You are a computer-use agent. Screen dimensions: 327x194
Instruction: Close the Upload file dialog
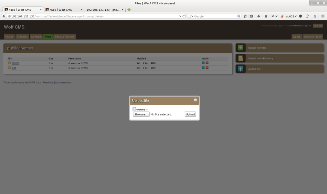click(195, 100)
